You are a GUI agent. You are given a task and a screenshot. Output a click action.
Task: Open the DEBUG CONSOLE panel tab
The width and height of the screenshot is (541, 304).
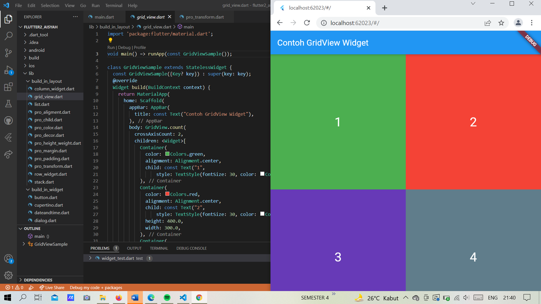coord(191,248)
